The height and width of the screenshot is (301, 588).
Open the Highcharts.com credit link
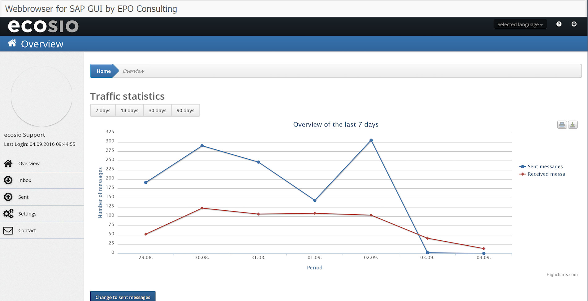(x=562, y=274)
